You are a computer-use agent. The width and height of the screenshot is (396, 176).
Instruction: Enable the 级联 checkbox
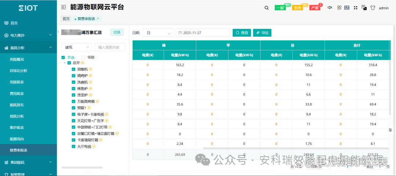[84, 57]
